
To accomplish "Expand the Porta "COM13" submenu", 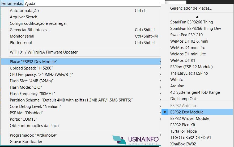I will [81, 119].
